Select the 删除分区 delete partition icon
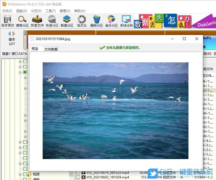Image resolution: width=216 pixels, height=180 pixels. [x=96, y=21]
